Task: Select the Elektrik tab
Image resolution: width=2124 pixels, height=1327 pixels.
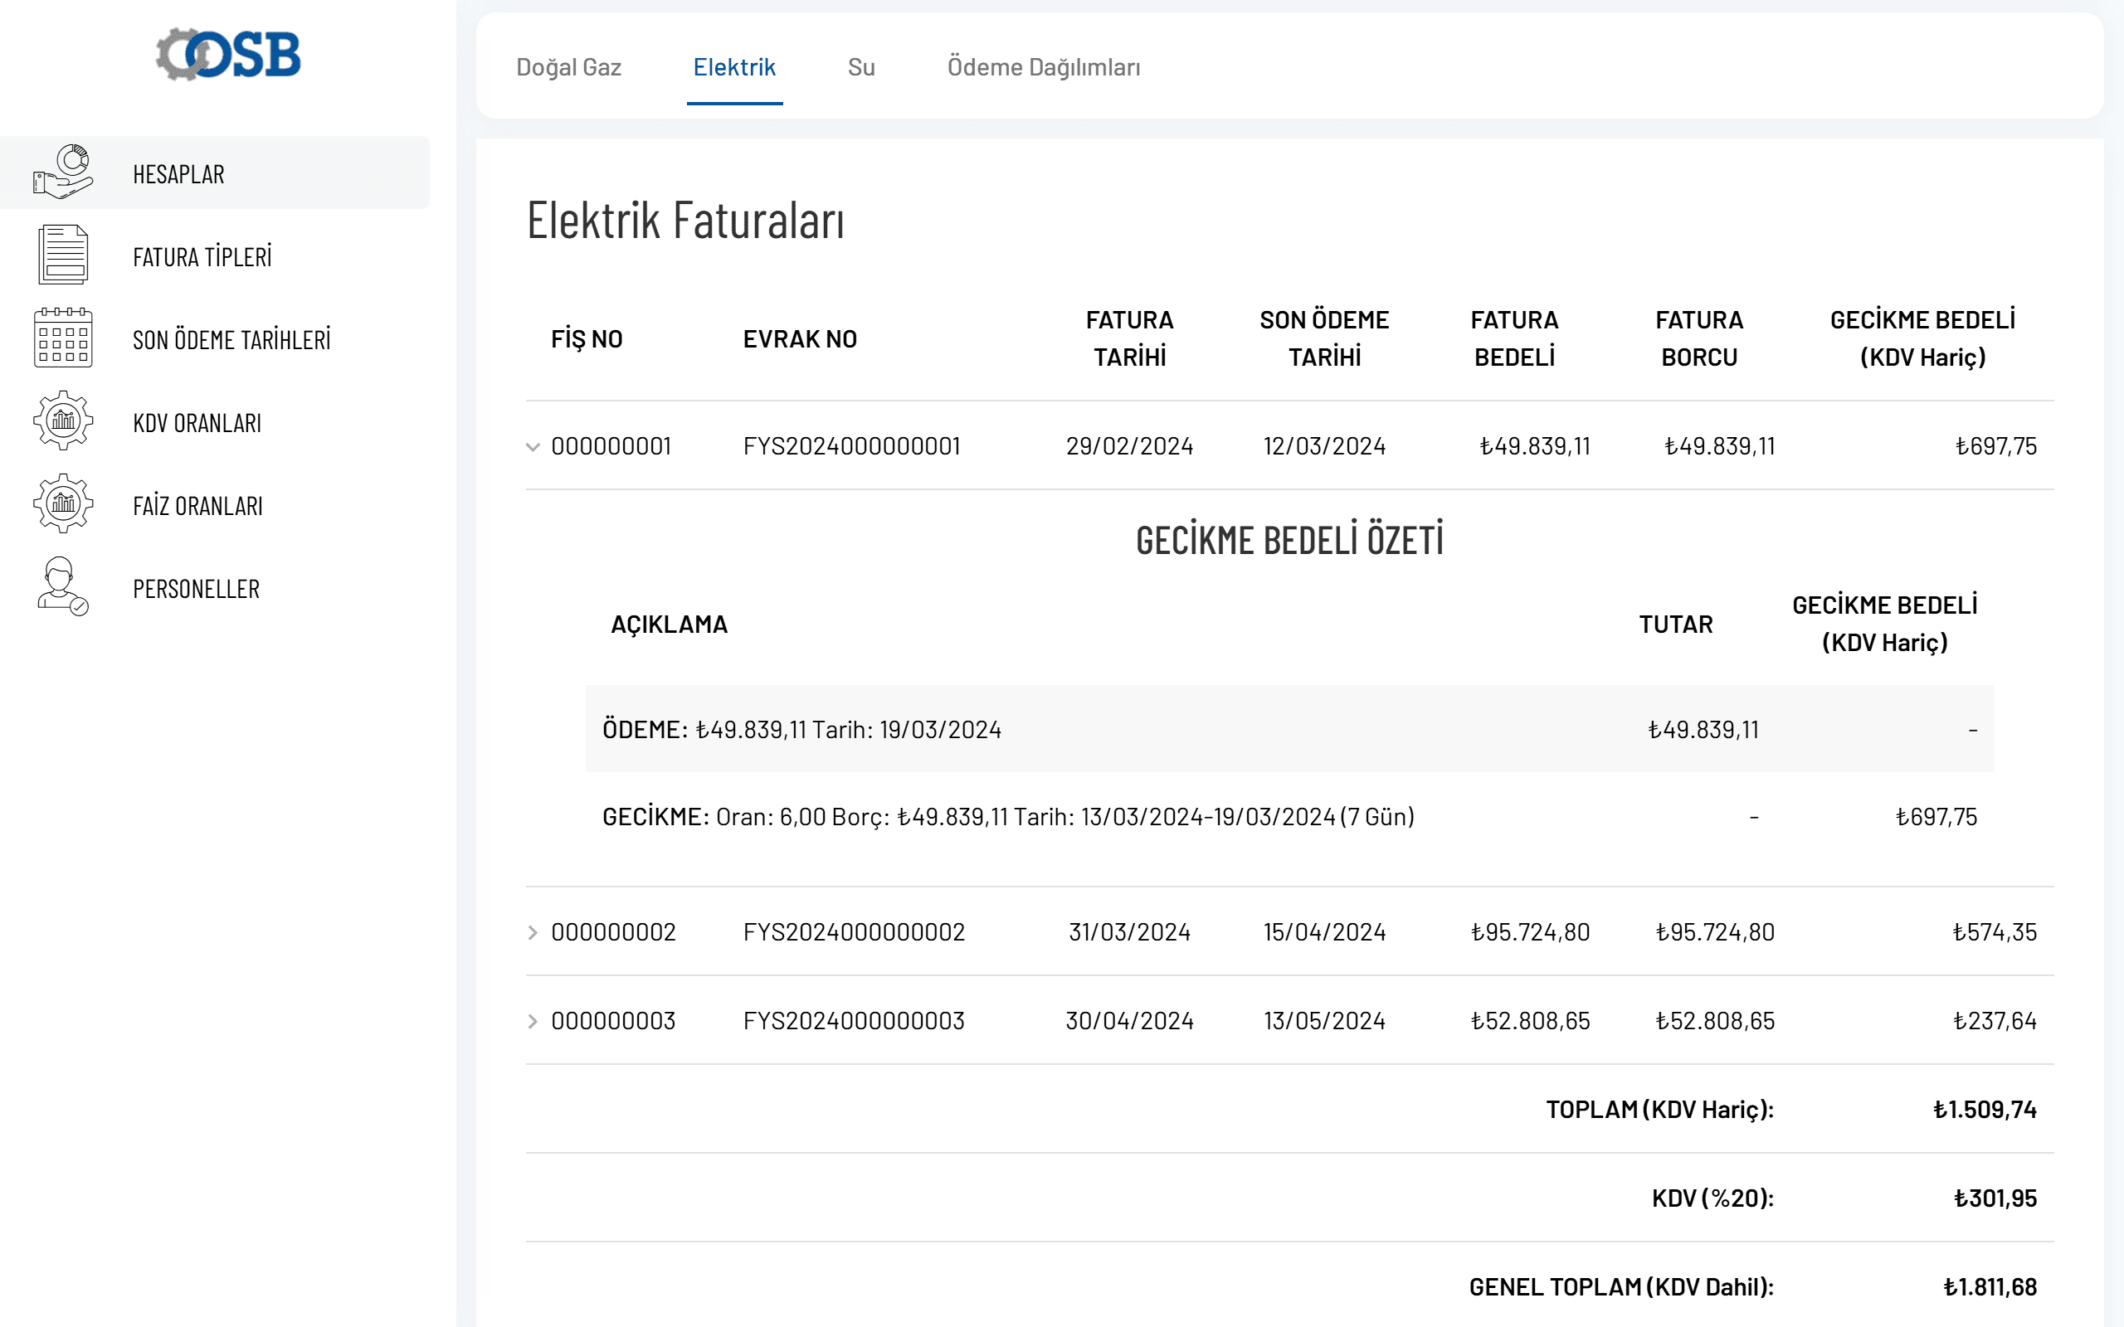Action: [x=733, y=67]
